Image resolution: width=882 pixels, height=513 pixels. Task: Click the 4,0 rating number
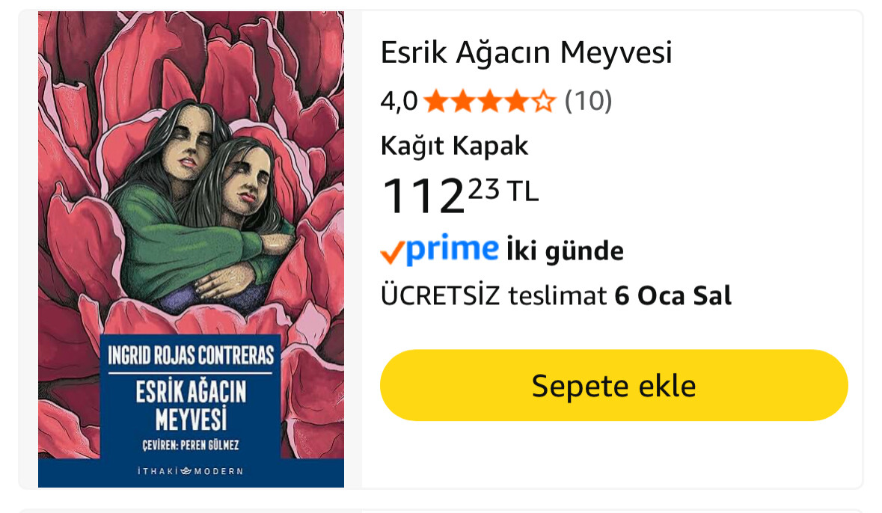tap(399, 102)
